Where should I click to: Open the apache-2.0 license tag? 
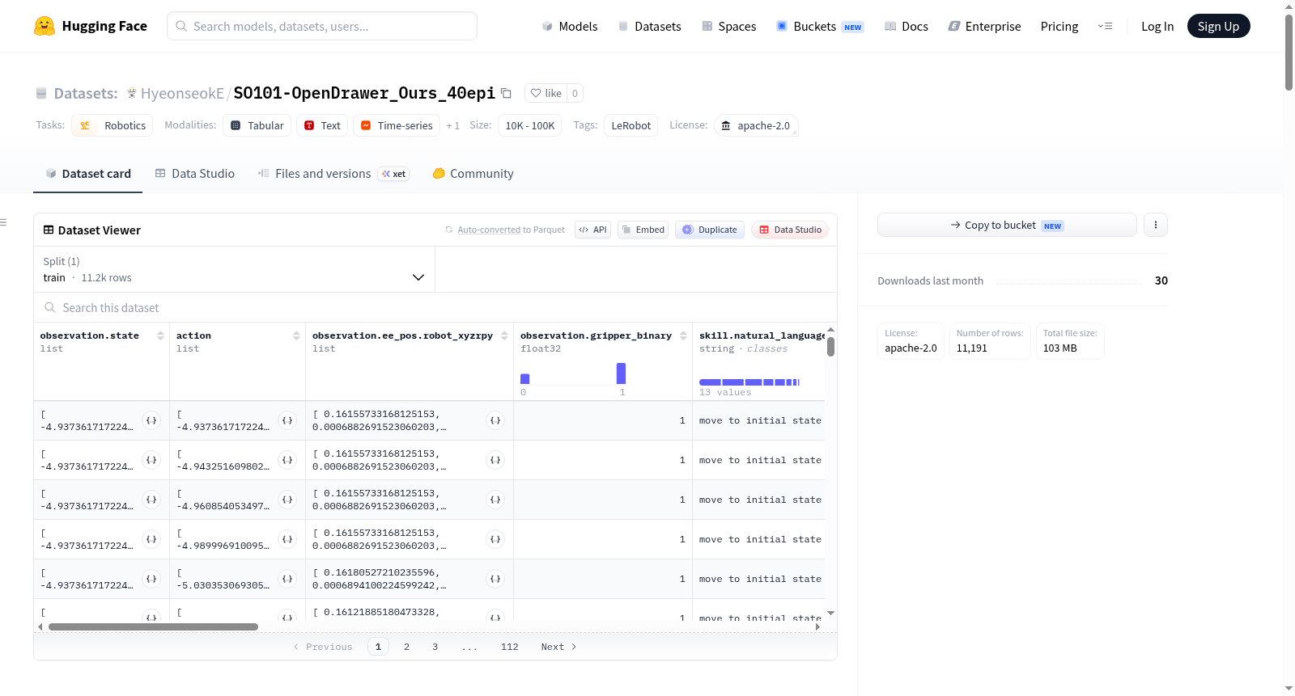coord(756,125)
